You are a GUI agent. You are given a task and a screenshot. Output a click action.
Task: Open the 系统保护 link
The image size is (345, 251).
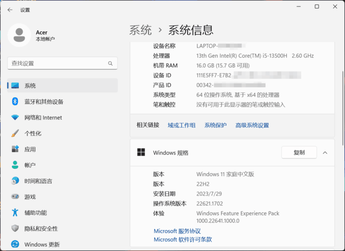[216, 125]
